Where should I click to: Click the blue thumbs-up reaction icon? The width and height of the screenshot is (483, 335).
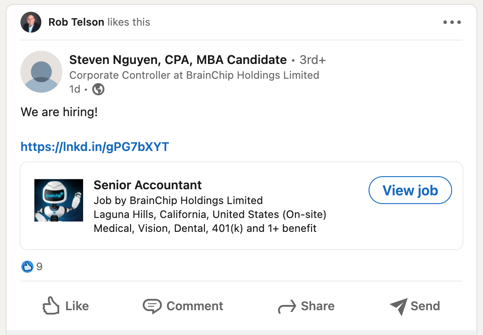(27, 267)
